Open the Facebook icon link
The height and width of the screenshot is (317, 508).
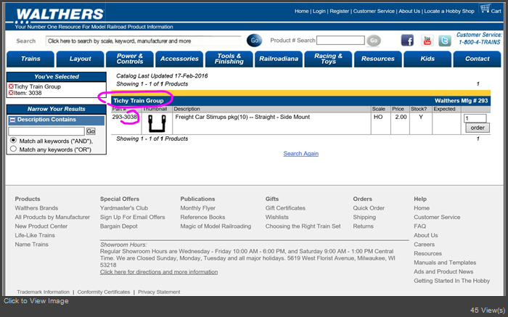pos(407,41)
